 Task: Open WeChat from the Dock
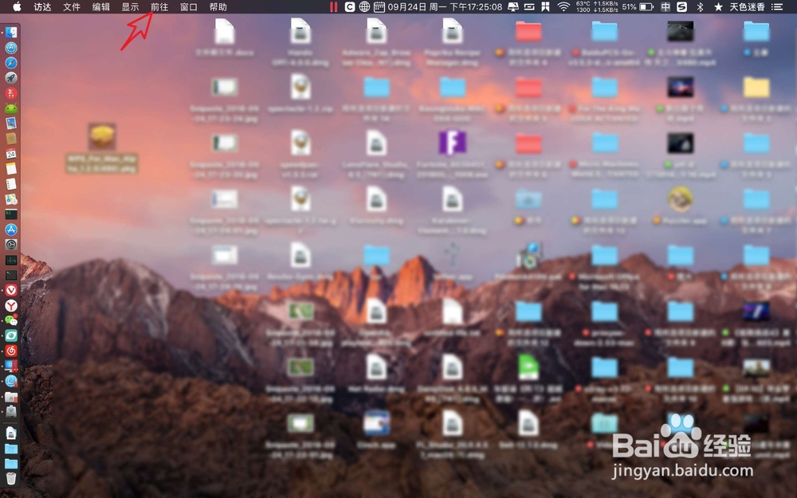(10, 320)
